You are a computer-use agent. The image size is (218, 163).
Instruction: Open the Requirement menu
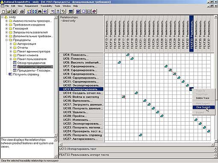tap(31, 6)
